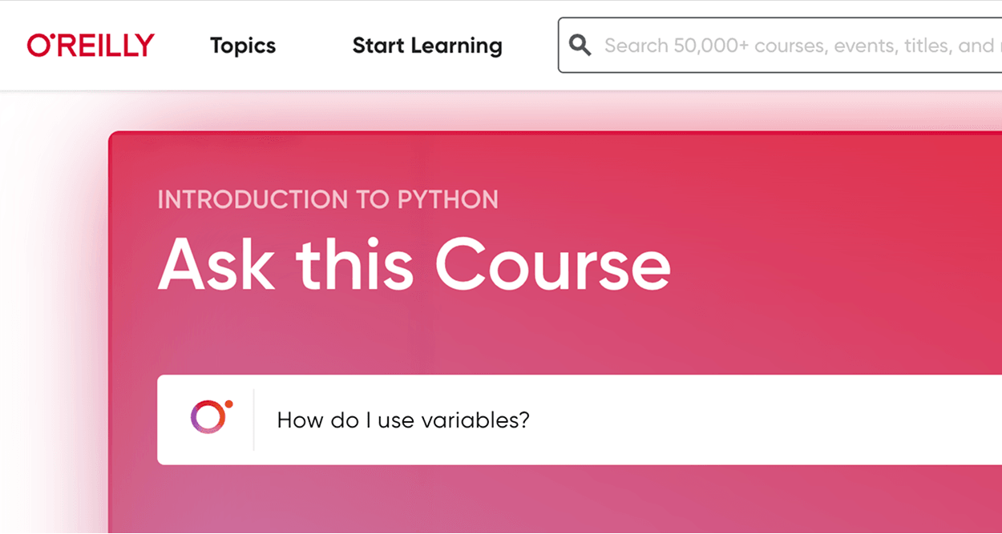Viewport: 1002px width, 534px height.
Task: Click the O'Reilly logo in the header
Action: (91, 46)
